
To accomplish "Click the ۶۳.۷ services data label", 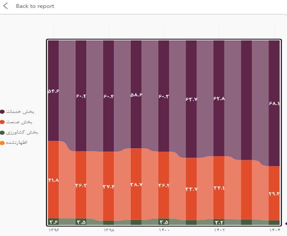I will point(191,99).
